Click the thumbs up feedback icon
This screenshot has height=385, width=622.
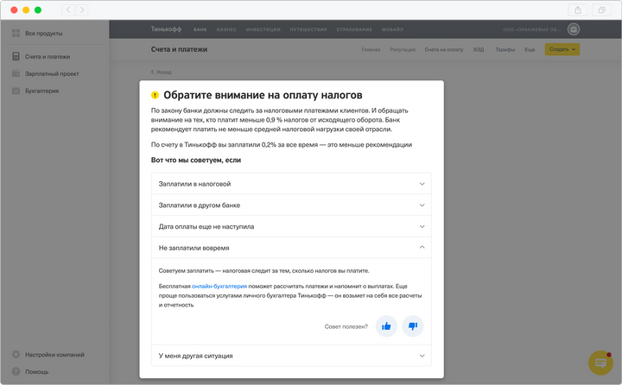click(x=386, y=325)
